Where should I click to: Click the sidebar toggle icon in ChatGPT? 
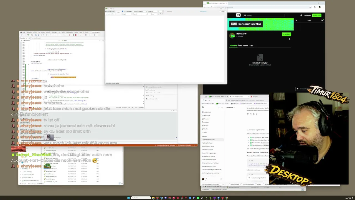(x=222, y=107)
